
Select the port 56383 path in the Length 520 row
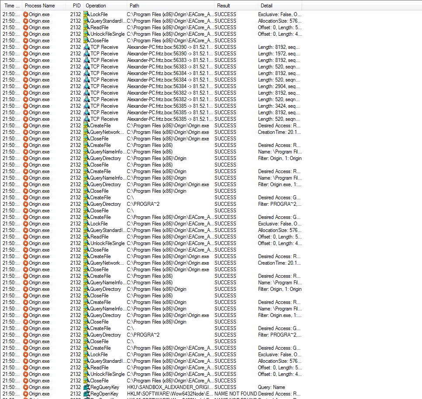click(170, 67)
